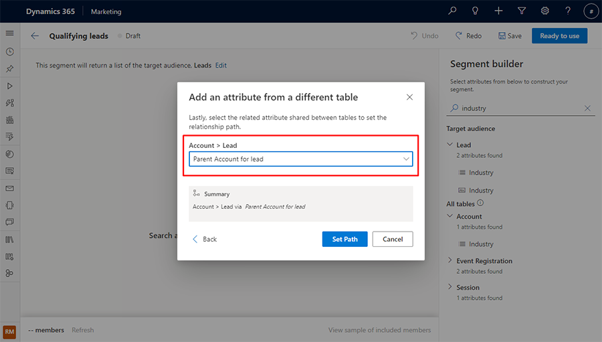Click the Back link in dialog
Image resolution: width=602 pixels, height=342 pixels.
[x=205, y=239]
